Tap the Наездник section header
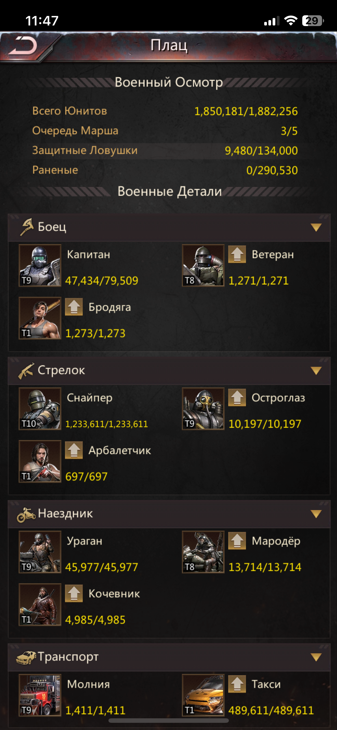 [x=169, y=514]
